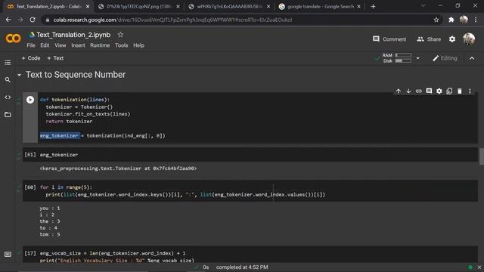This screenshot has width=484, height=272.
Task: Add a comment on the selected cell
Action: pos(429,91)
